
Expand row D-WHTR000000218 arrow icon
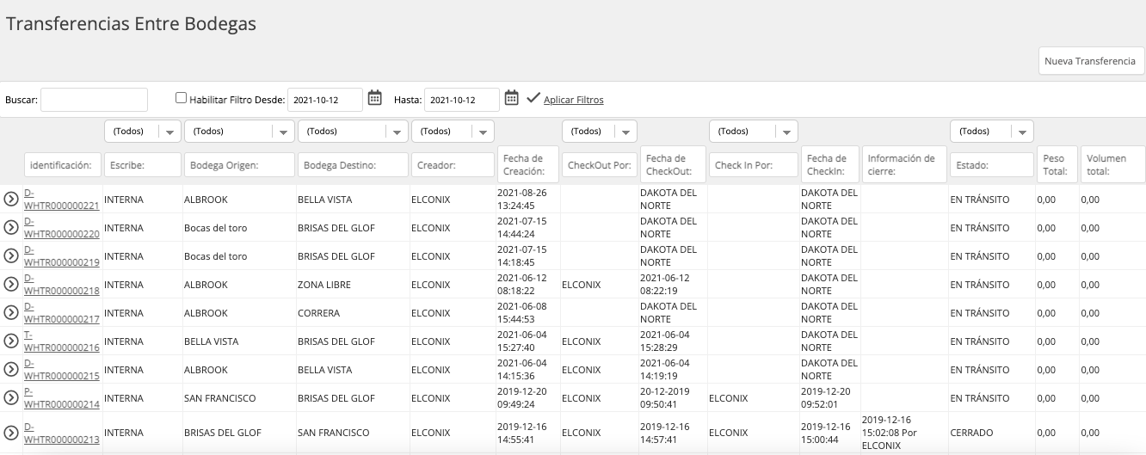coord(11,285)
